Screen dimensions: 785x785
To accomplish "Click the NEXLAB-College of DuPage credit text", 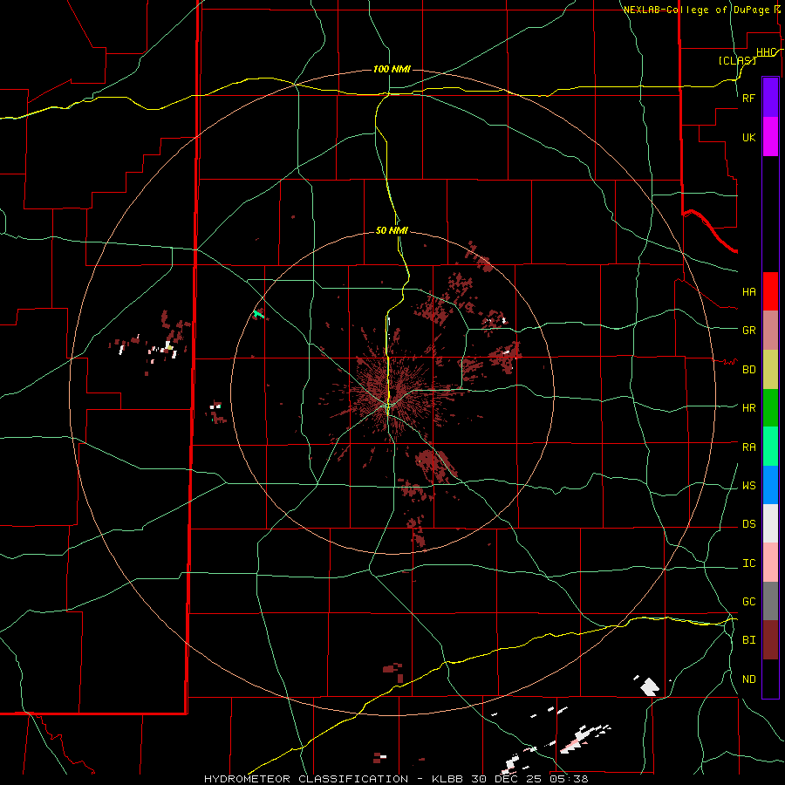I will click(x=696, y=10).
